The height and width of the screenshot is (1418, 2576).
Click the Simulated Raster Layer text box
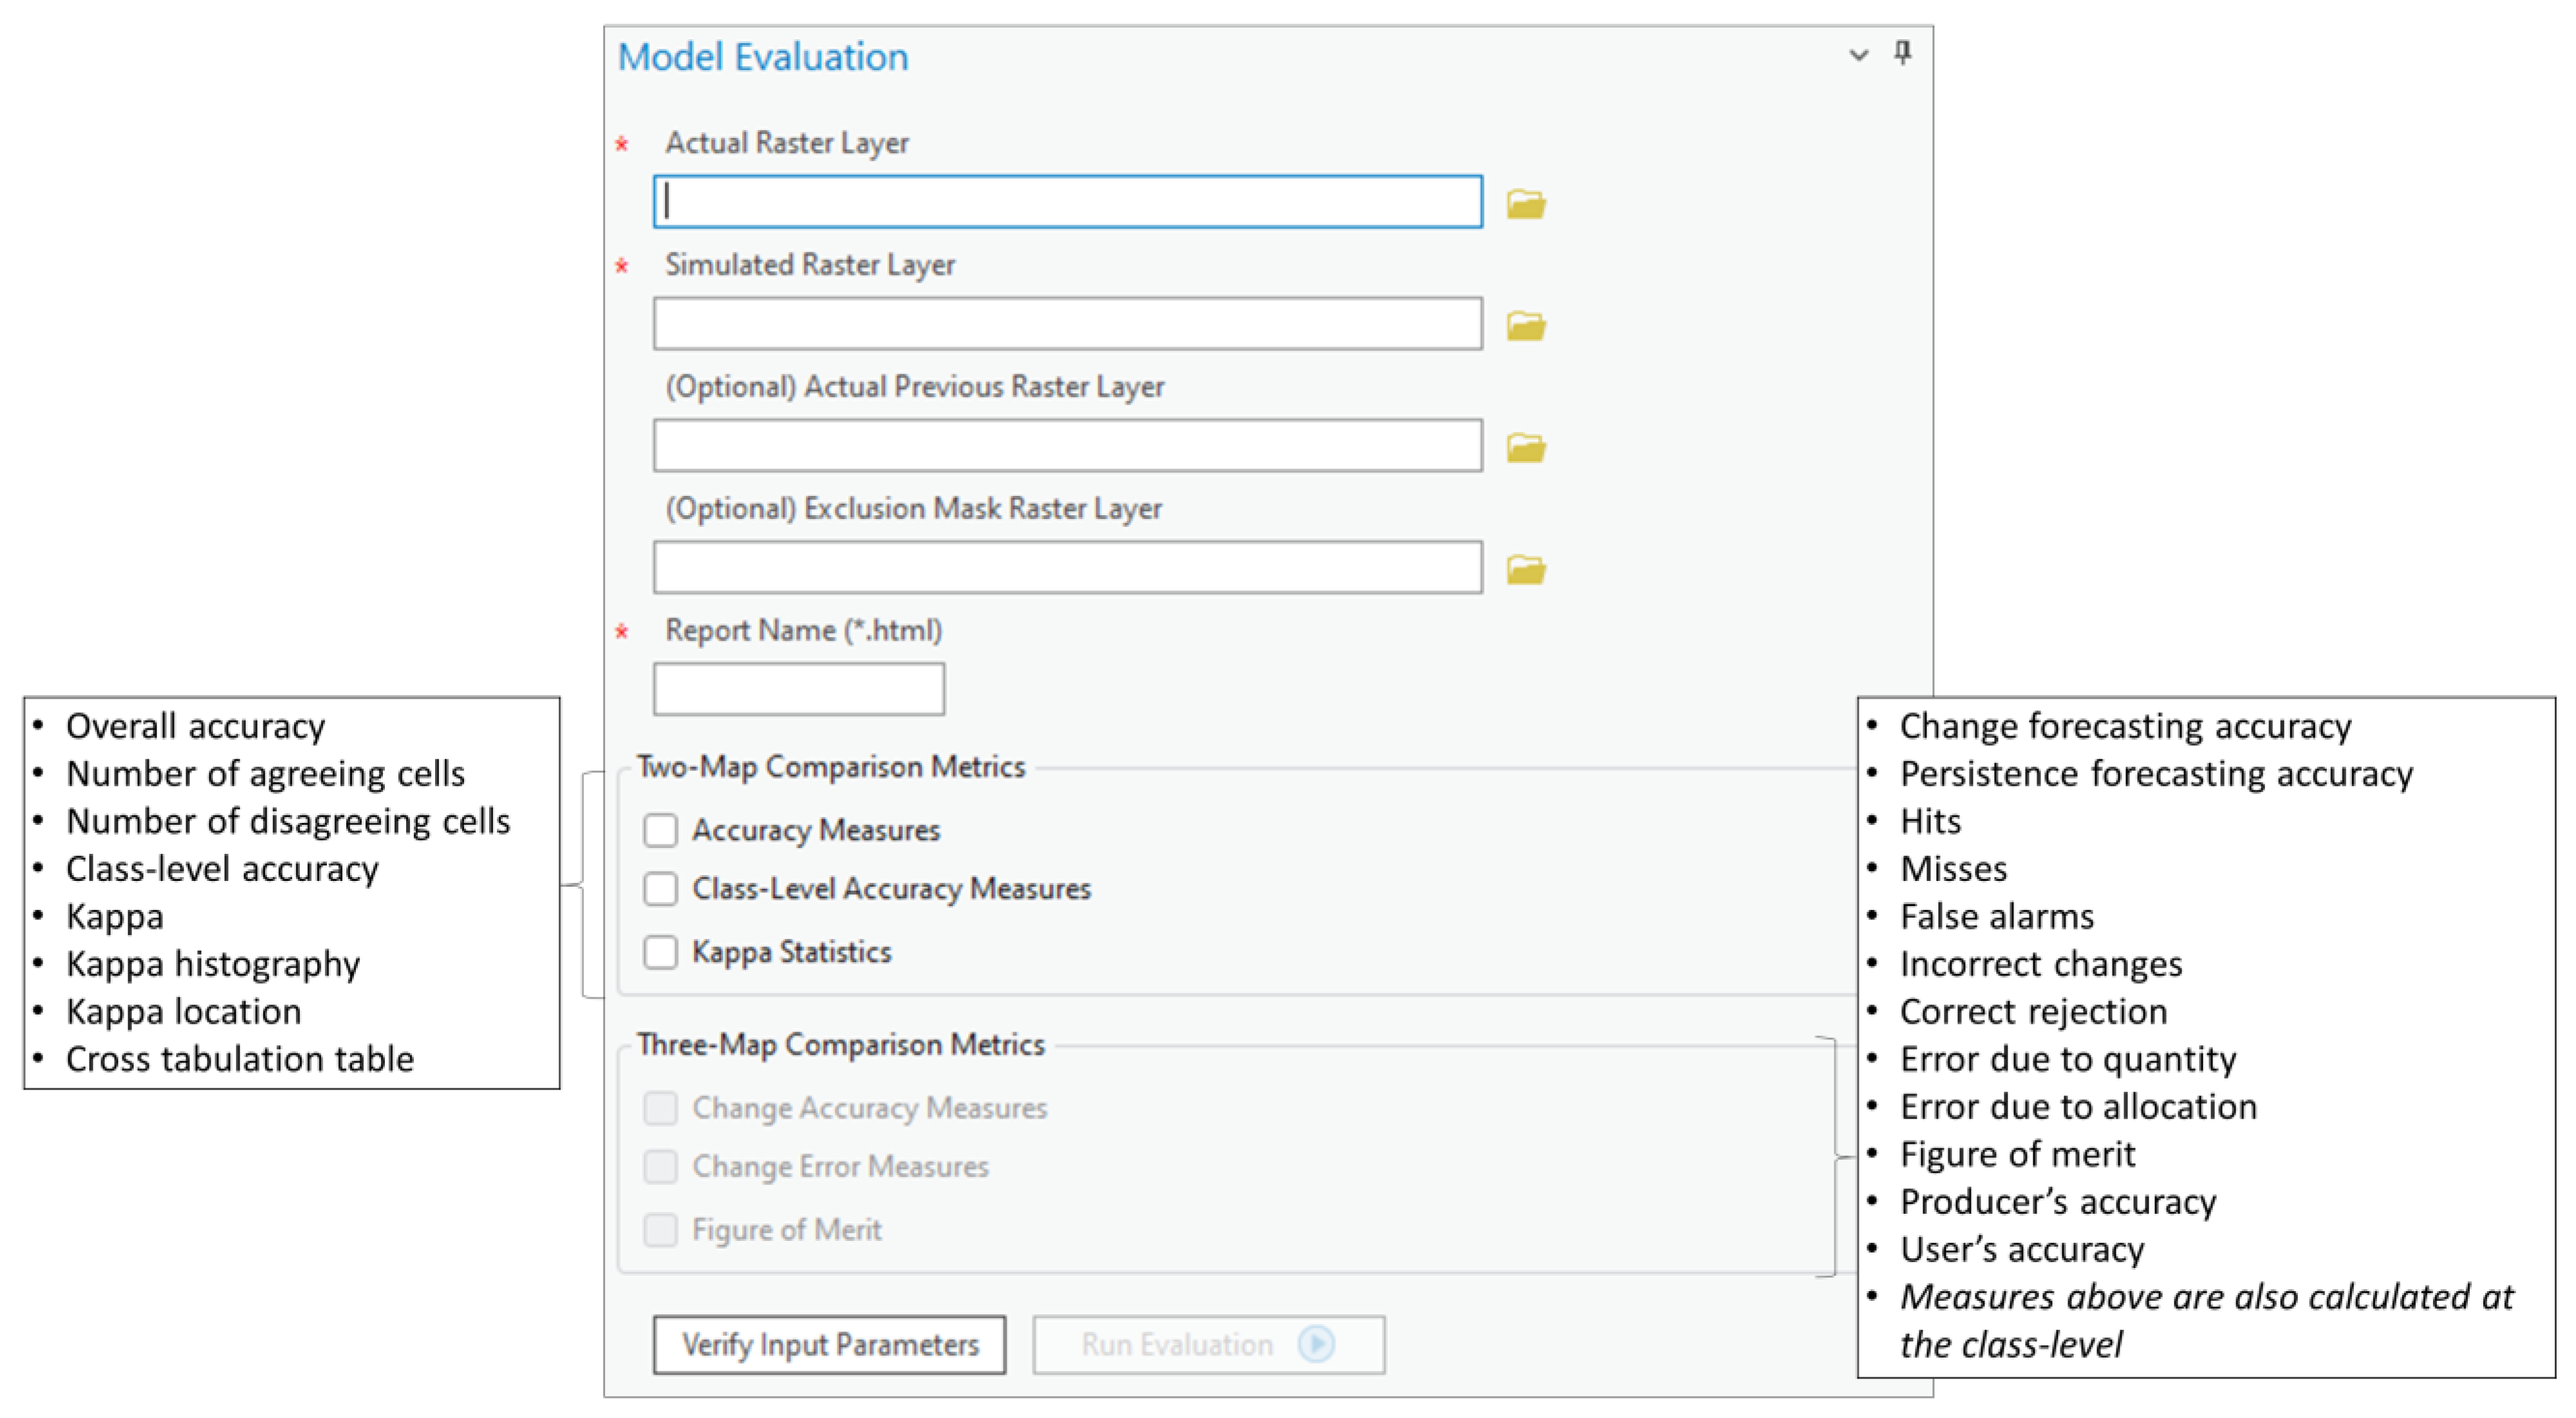(1067, 324)
